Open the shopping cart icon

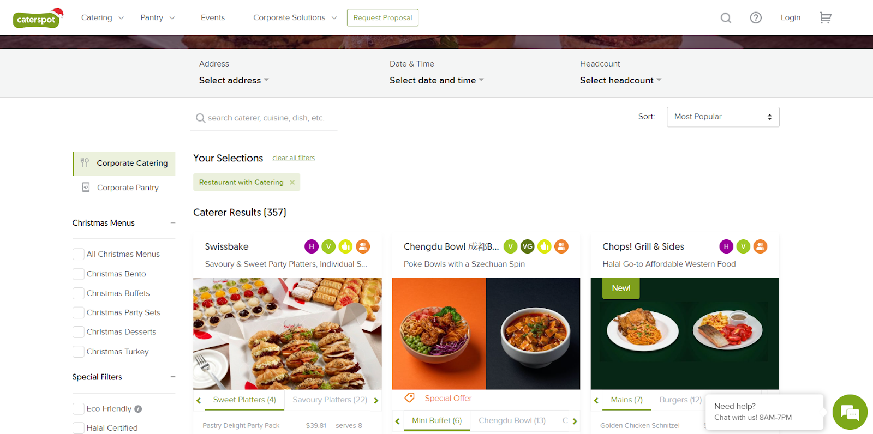point(825,18)
